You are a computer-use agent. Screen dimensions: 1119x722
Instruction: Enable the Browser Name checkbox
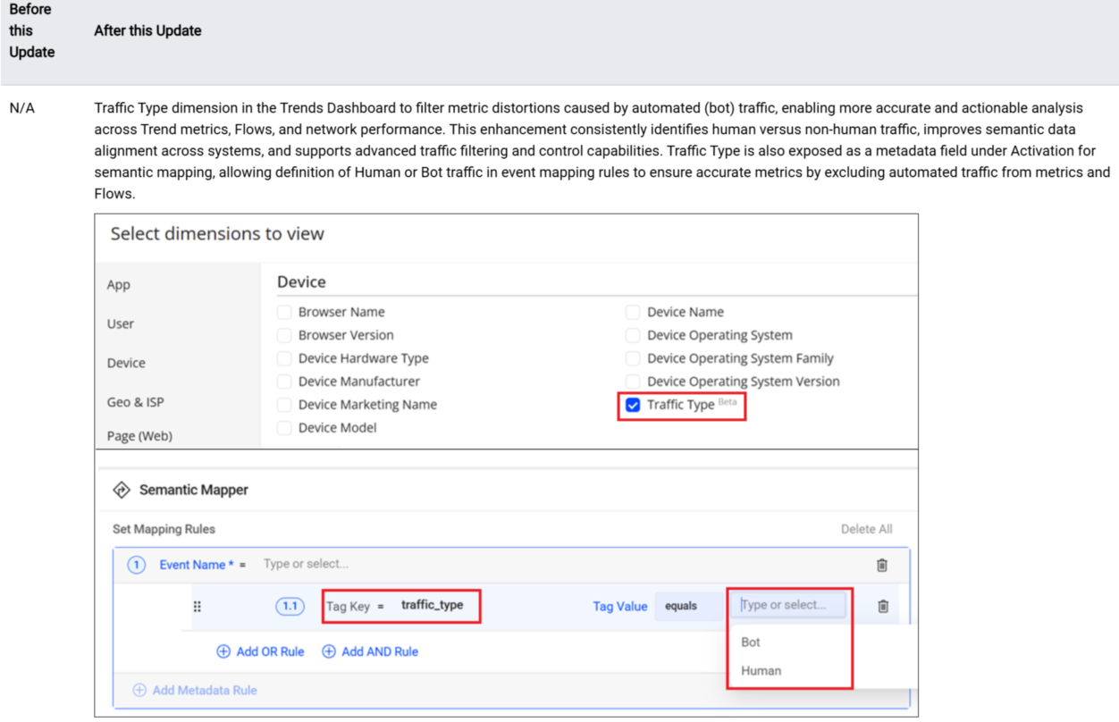[x=284, y=312]
